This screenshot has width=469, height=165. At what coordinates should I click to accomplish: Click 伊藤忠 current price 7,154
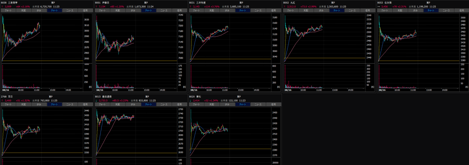point(102,7)
